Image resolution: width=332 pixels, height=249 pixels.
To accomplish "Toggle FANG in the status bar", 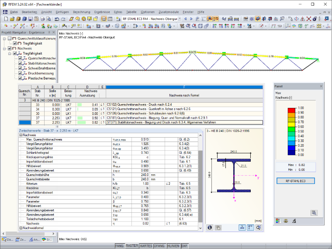I will [119, 246].
